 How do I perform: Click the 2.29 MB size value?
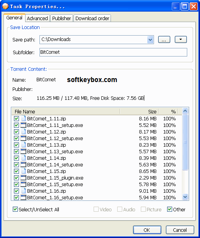(148, 178)
